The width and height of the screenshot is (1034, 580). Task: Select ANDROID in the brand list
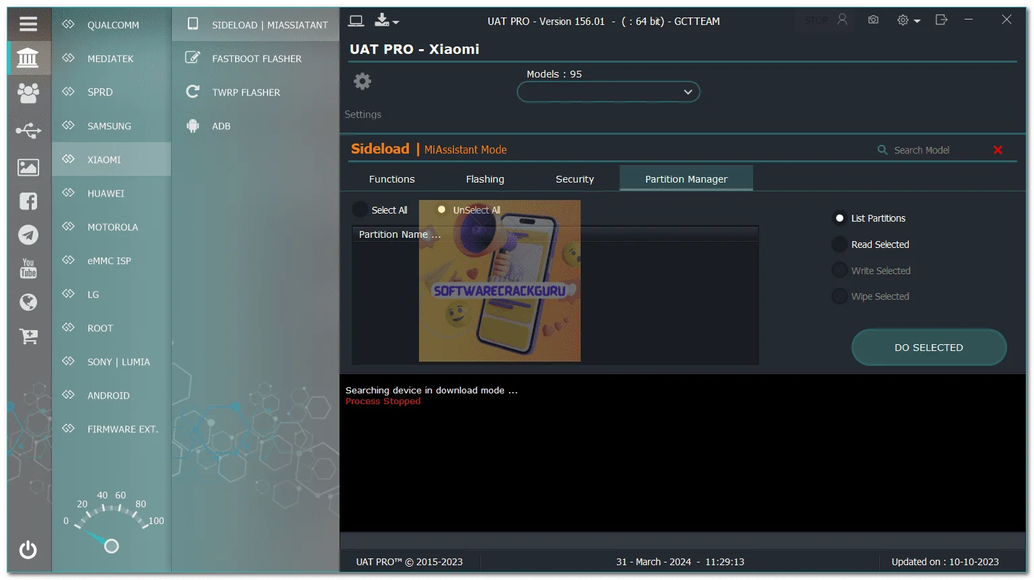(112, 395)
